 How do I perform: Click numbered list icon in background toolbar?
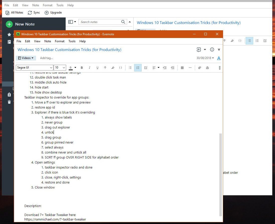tap(257, 41)
